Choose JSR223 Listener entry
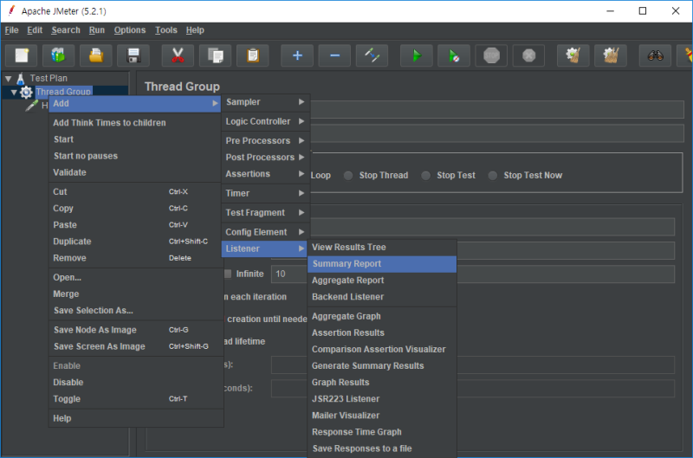The height and width of the screenshot is (458, 693). [x=382, y=399]
